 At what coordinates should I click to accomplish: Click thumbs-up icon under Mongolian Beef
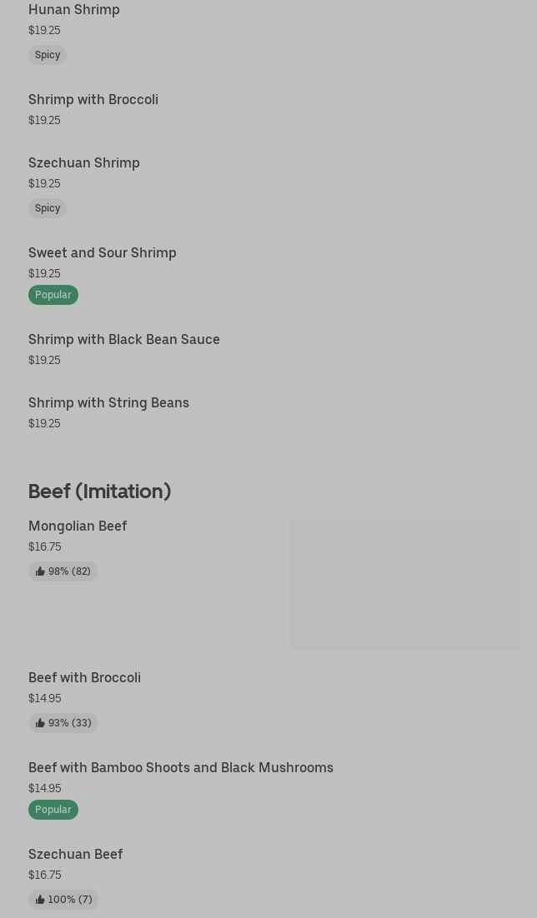pos(40,571)
